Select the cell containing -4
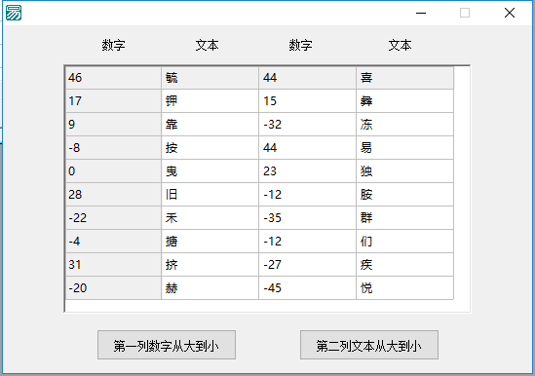 [113, 242]
